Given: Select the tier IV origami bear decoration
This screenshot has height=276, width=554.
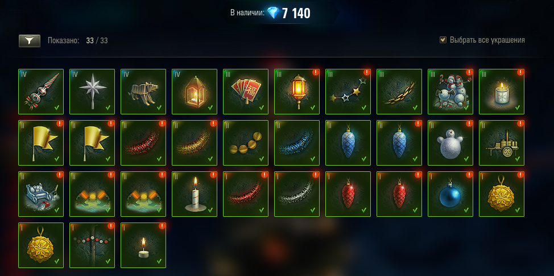Looking at the screenshot, I should (x=143, y=92).
